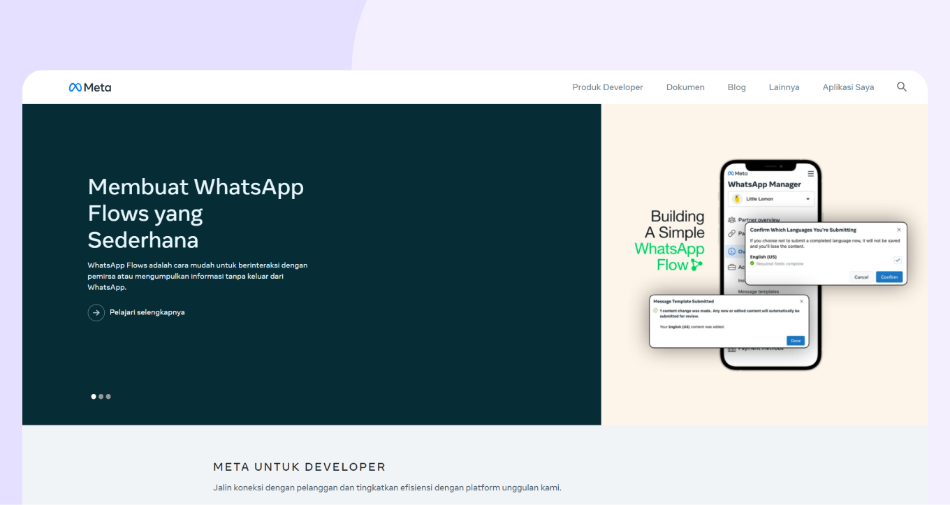The height and width of the screenshot is (505, 950).
Task: Click the circled arrow beside Pelajari selengkapnya
Action: point(96,312)
